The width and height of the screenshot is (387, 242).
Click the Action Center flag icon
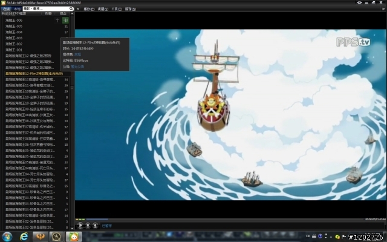tap(344, 237)
